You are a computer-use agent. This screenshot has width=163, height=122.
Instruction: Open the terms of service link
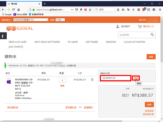click(149, 111)
